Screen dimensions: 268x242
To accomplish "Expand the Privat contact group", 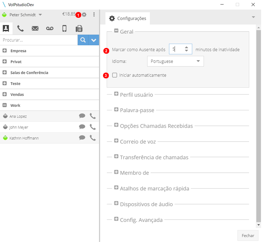I will click(5, 62).
